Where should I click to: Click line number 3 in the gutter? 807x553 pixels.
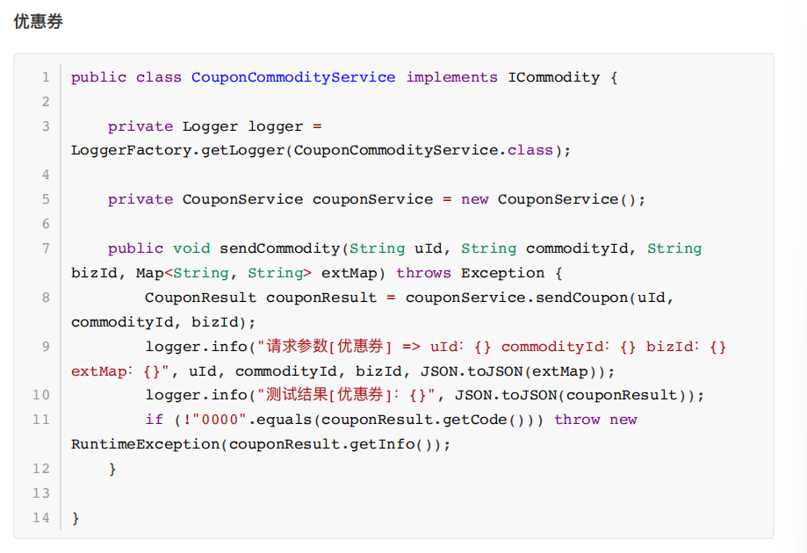[45, 126]
